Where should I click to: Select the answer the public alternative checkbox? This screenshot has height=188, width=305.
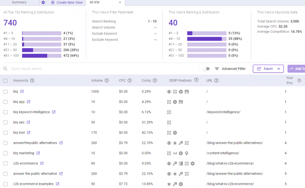coord(5,174)
